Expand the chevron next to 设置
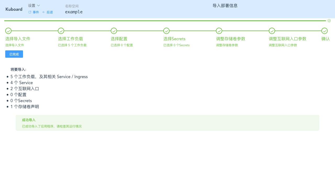The height and width of the screenshot is (188, 335). 38,5
